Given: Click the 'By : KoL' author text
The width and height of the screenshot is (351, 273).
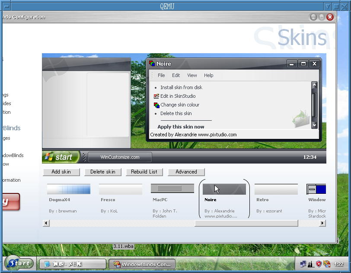Looking at the screenshot, I should (x=109, y=211).
